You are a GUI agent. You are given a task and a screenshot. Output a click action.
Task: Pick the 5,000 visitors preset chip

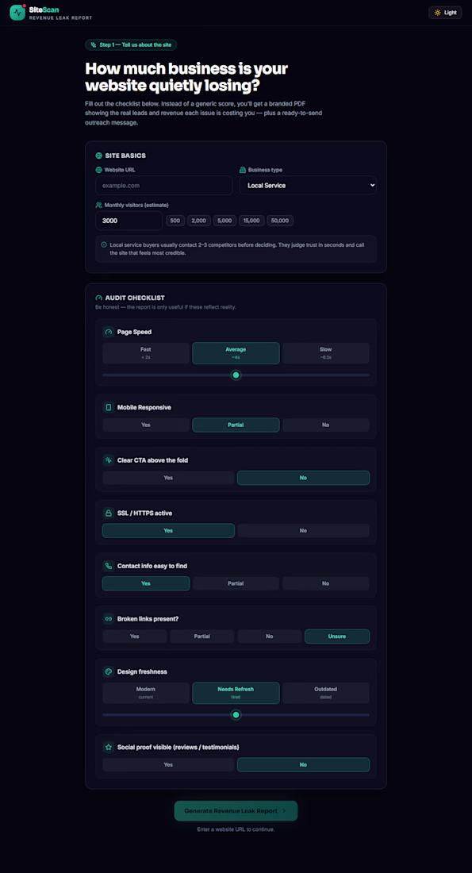click(224, 221)
